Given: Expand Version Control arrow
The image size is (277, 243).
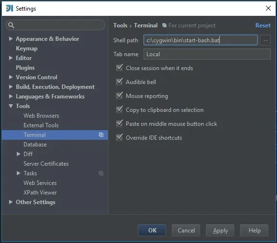Looking at the screenshot, I should 11,77.
